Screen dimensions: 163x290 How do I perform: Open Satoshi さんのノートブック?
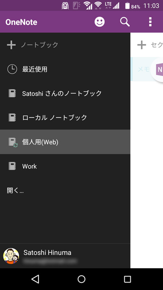pos(65,93)
